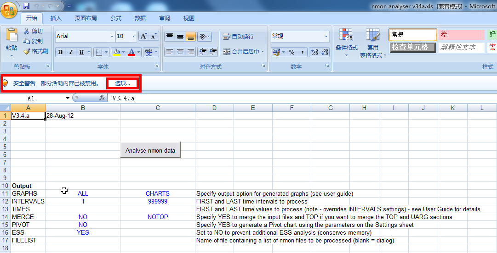Open Format as Table 套用表格格式

(x=373, y=43)
